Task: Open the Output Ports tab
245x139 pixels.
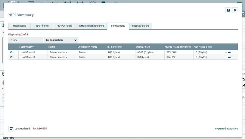Action: point(65,26)
